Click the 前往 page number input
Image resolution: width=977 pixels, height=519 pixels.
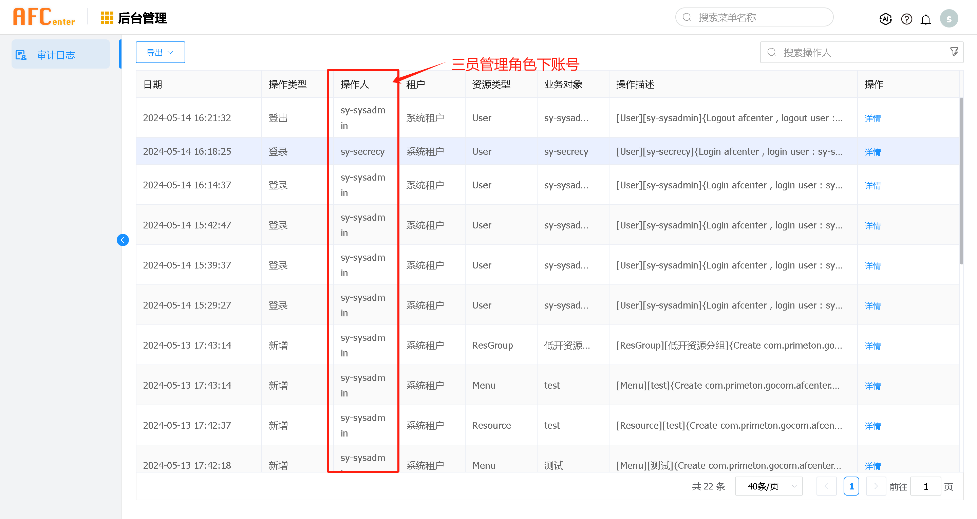(925, 486)
